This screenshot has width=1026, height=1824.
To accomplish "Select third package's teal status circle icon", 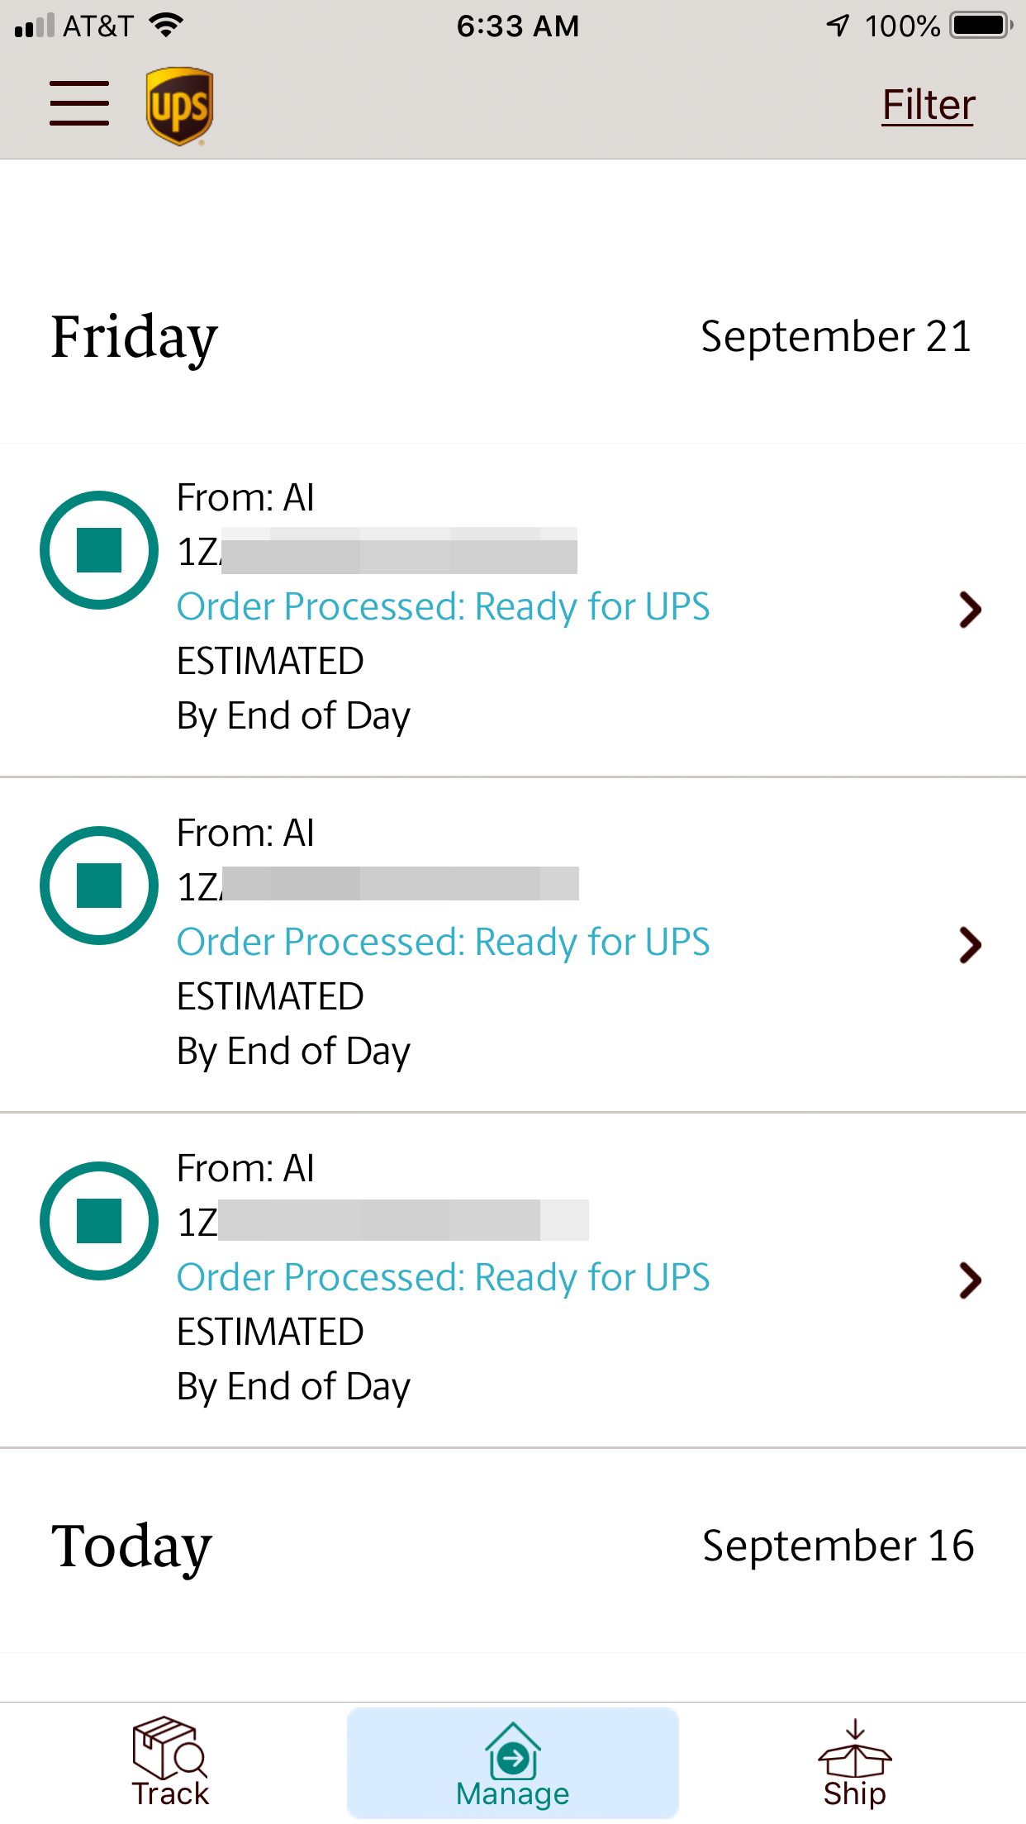I will 99,1221.
